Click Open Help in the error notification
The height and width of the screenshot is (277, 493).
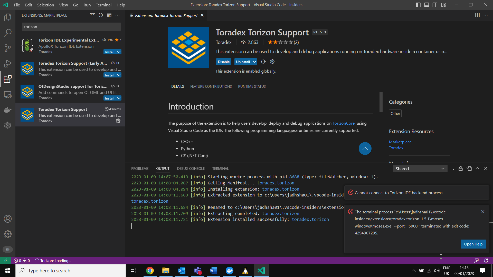473,244
